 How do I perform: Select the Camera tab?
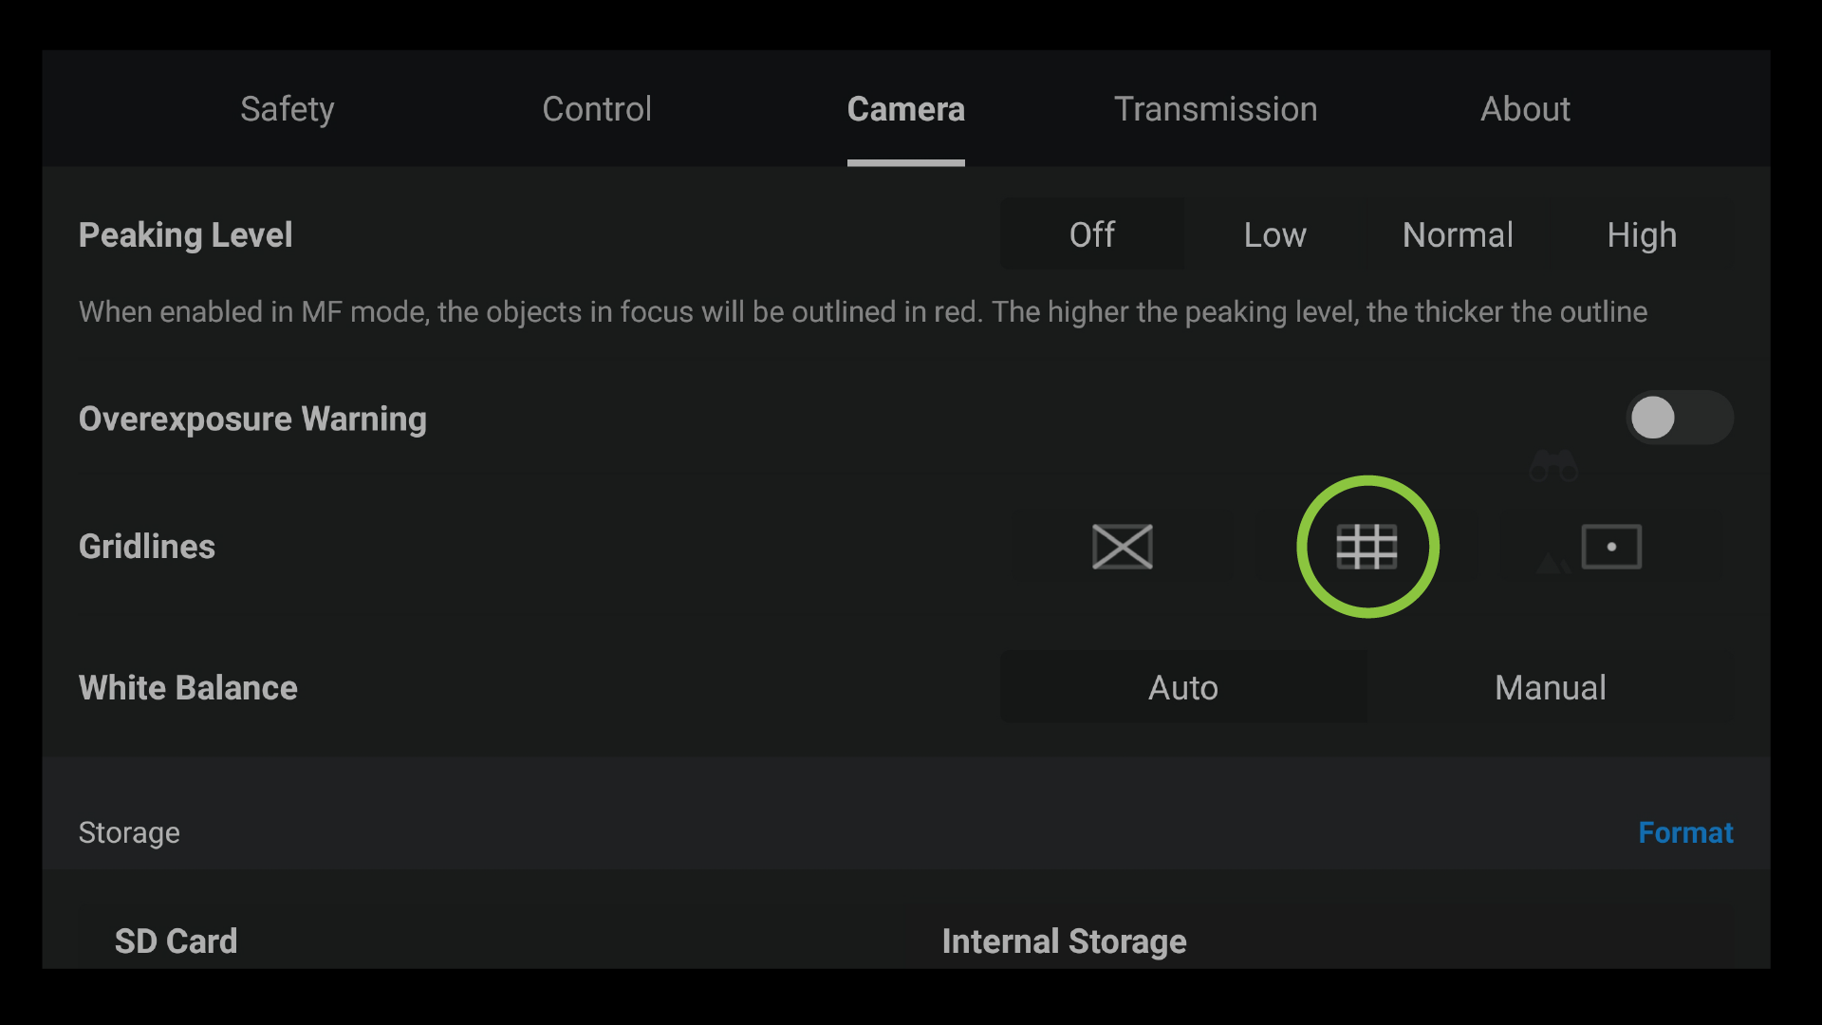click(x=906, y=109)
